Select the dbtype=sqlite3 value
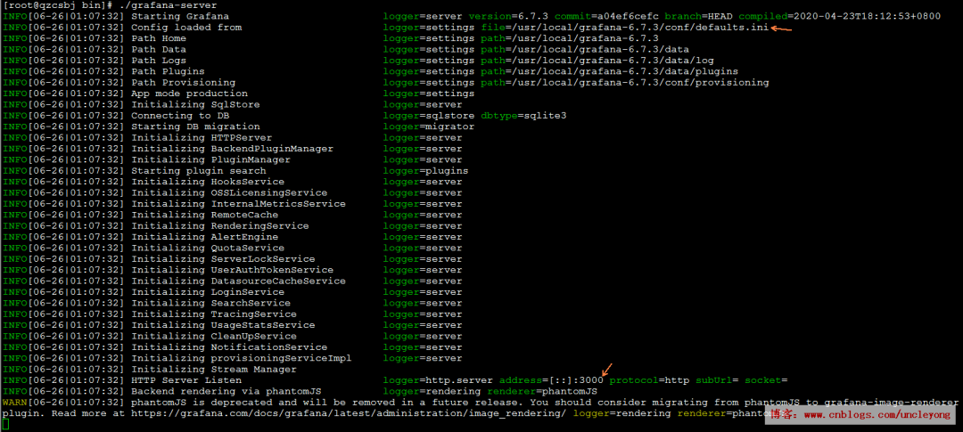This screenshot has width=963, height=432. pyautogui.click(x=524, y=116)
